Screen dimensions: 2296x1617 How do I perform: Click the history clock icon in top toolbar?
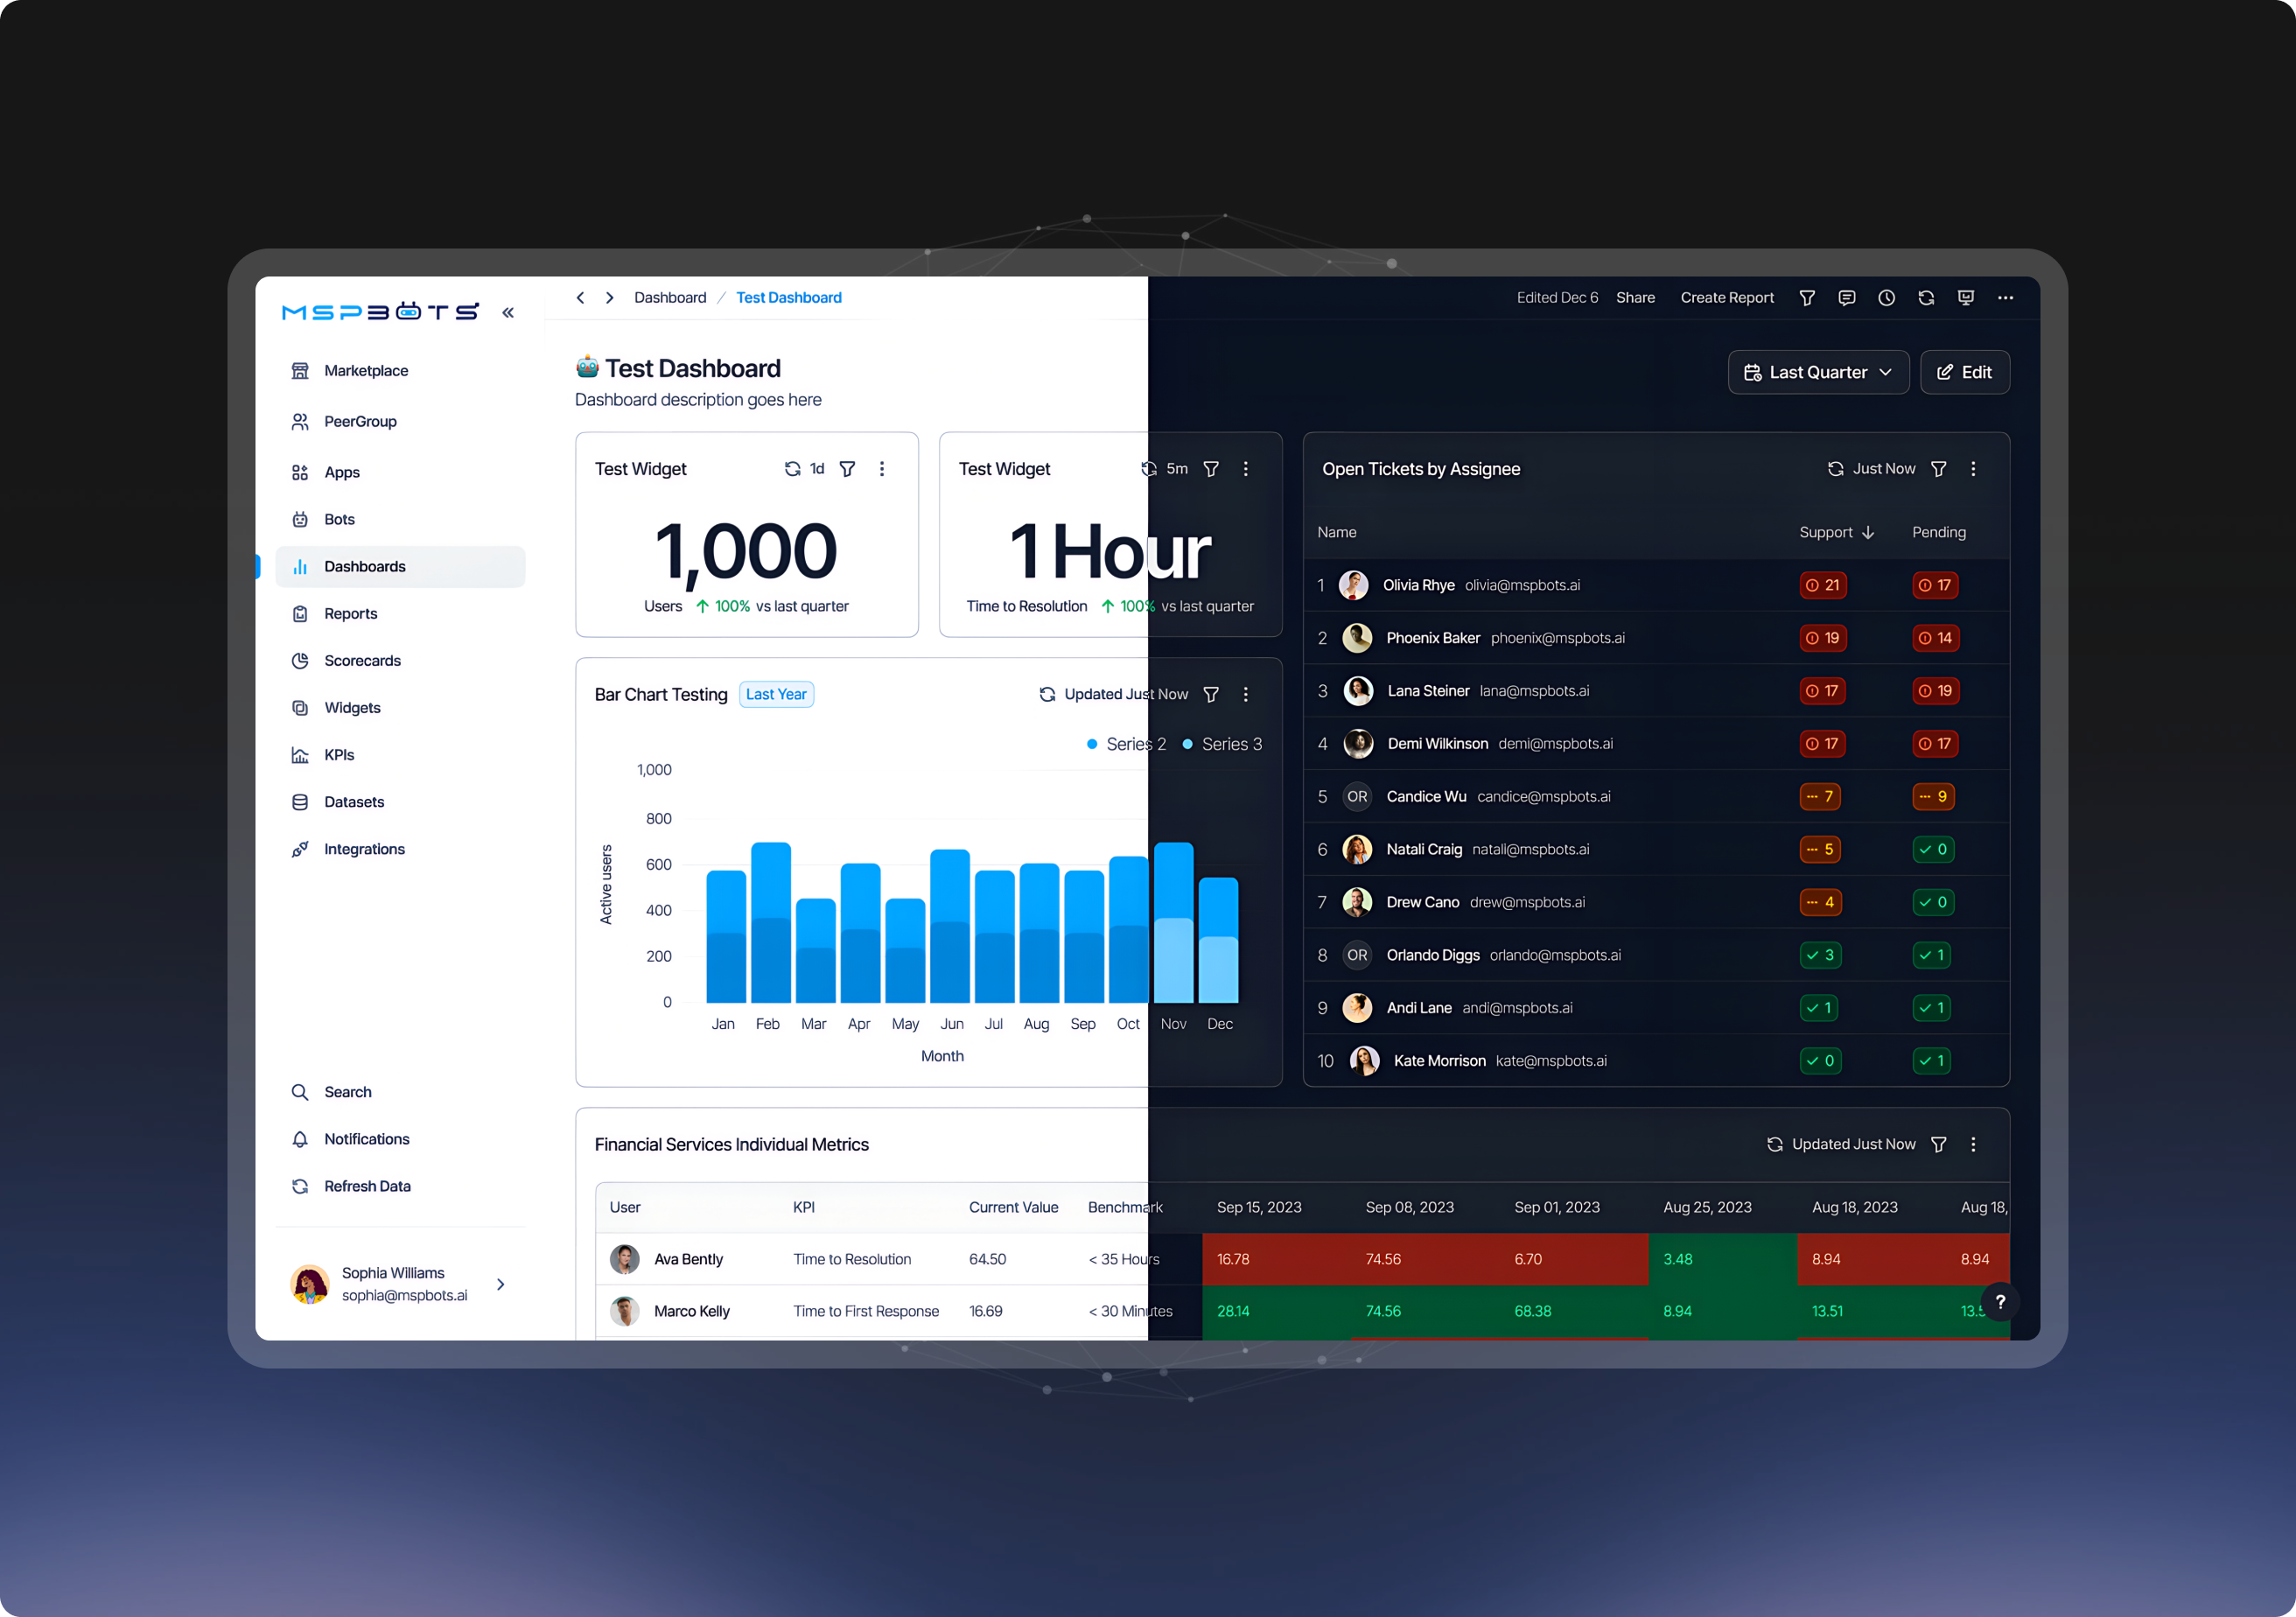click(x=1886, y=298)
